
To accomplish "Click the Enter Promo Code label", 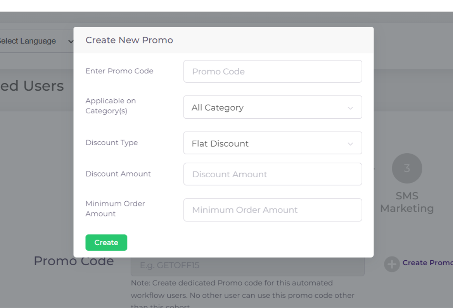I will 119,71.
